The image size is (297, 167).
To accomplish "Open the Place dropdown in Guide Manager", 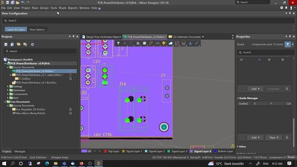I will [x=274, y=137].
